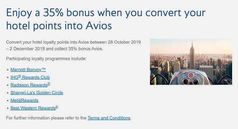The width and height of the screenshot is (238, 129).
Task: Click the bullet beside IHG Rewards Club
Action: [x=8, y=78]
